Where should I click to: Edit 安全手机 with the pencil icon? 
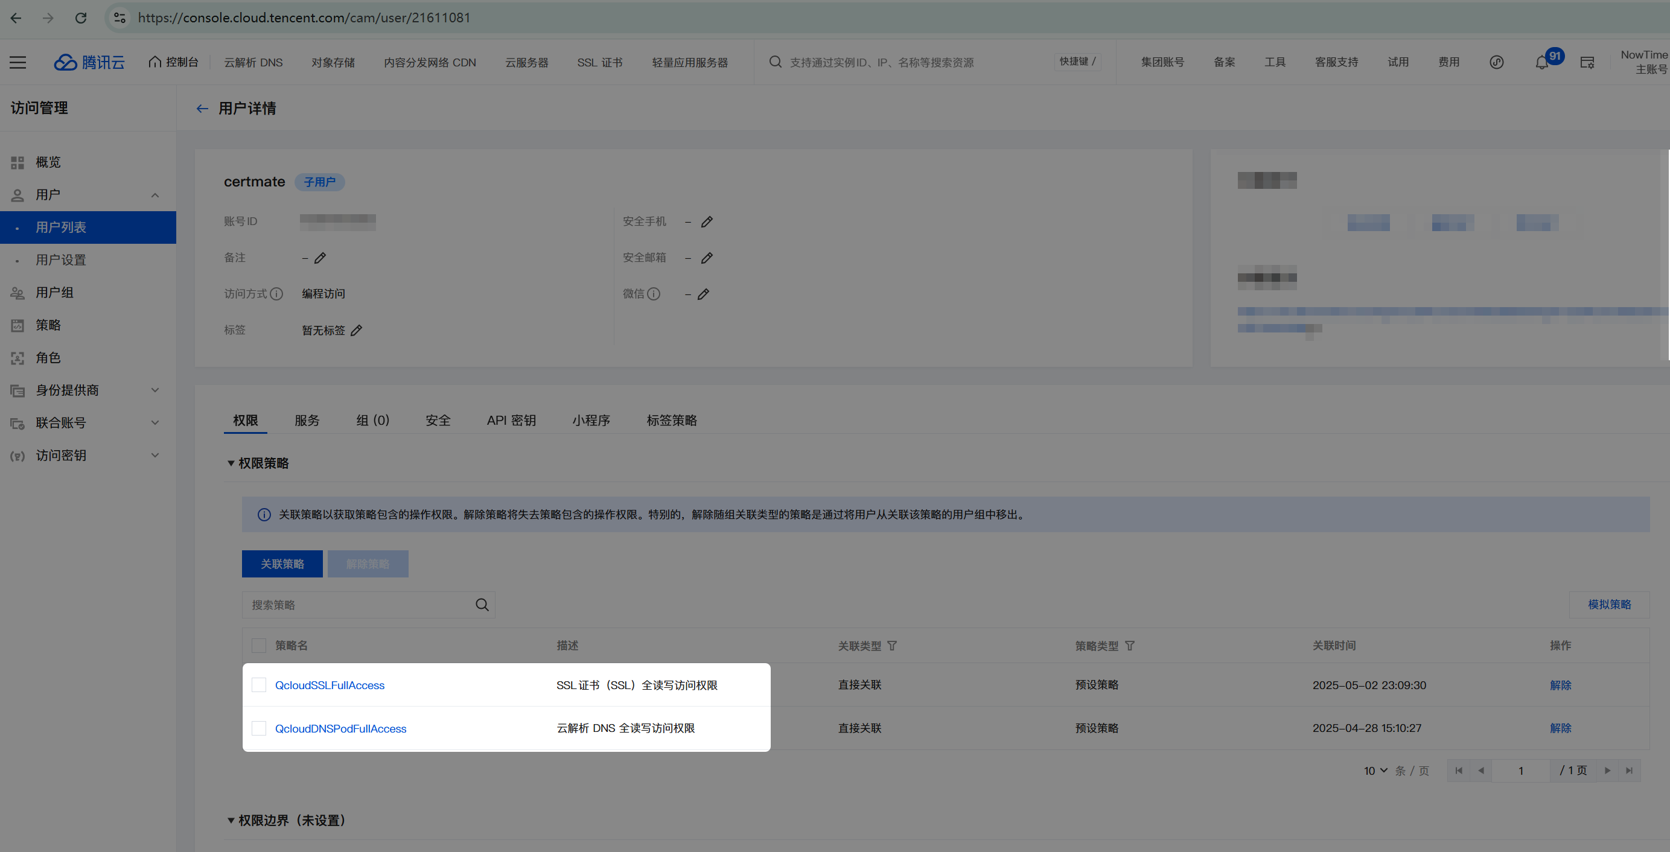tap(707, 221)
